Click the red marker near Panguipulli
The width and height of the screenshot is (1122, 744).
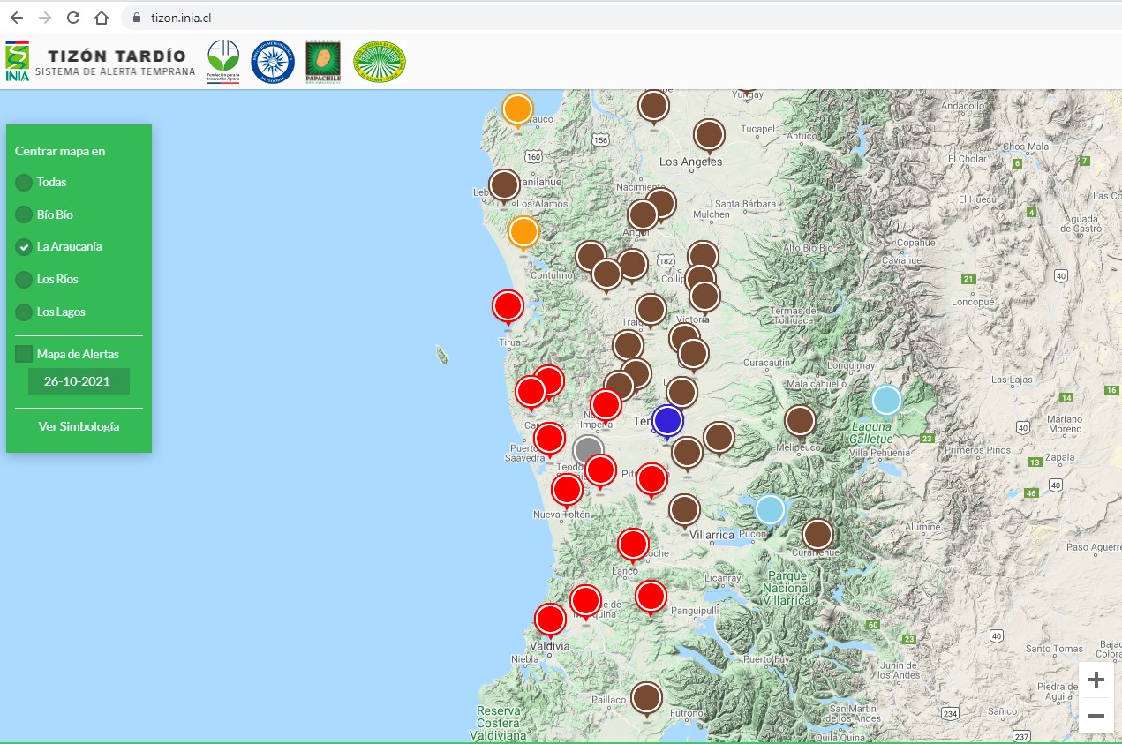tap(651, 597)
